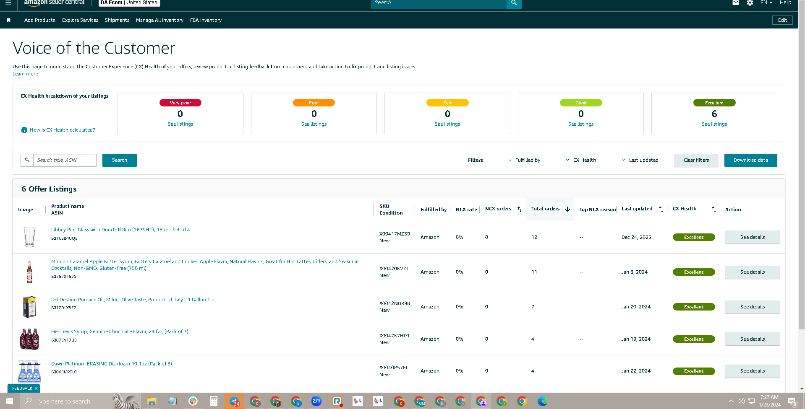This screenshot has width=805, height=409.
Task: Click the Total orders descending sort arrow
Action: [567, 209]
